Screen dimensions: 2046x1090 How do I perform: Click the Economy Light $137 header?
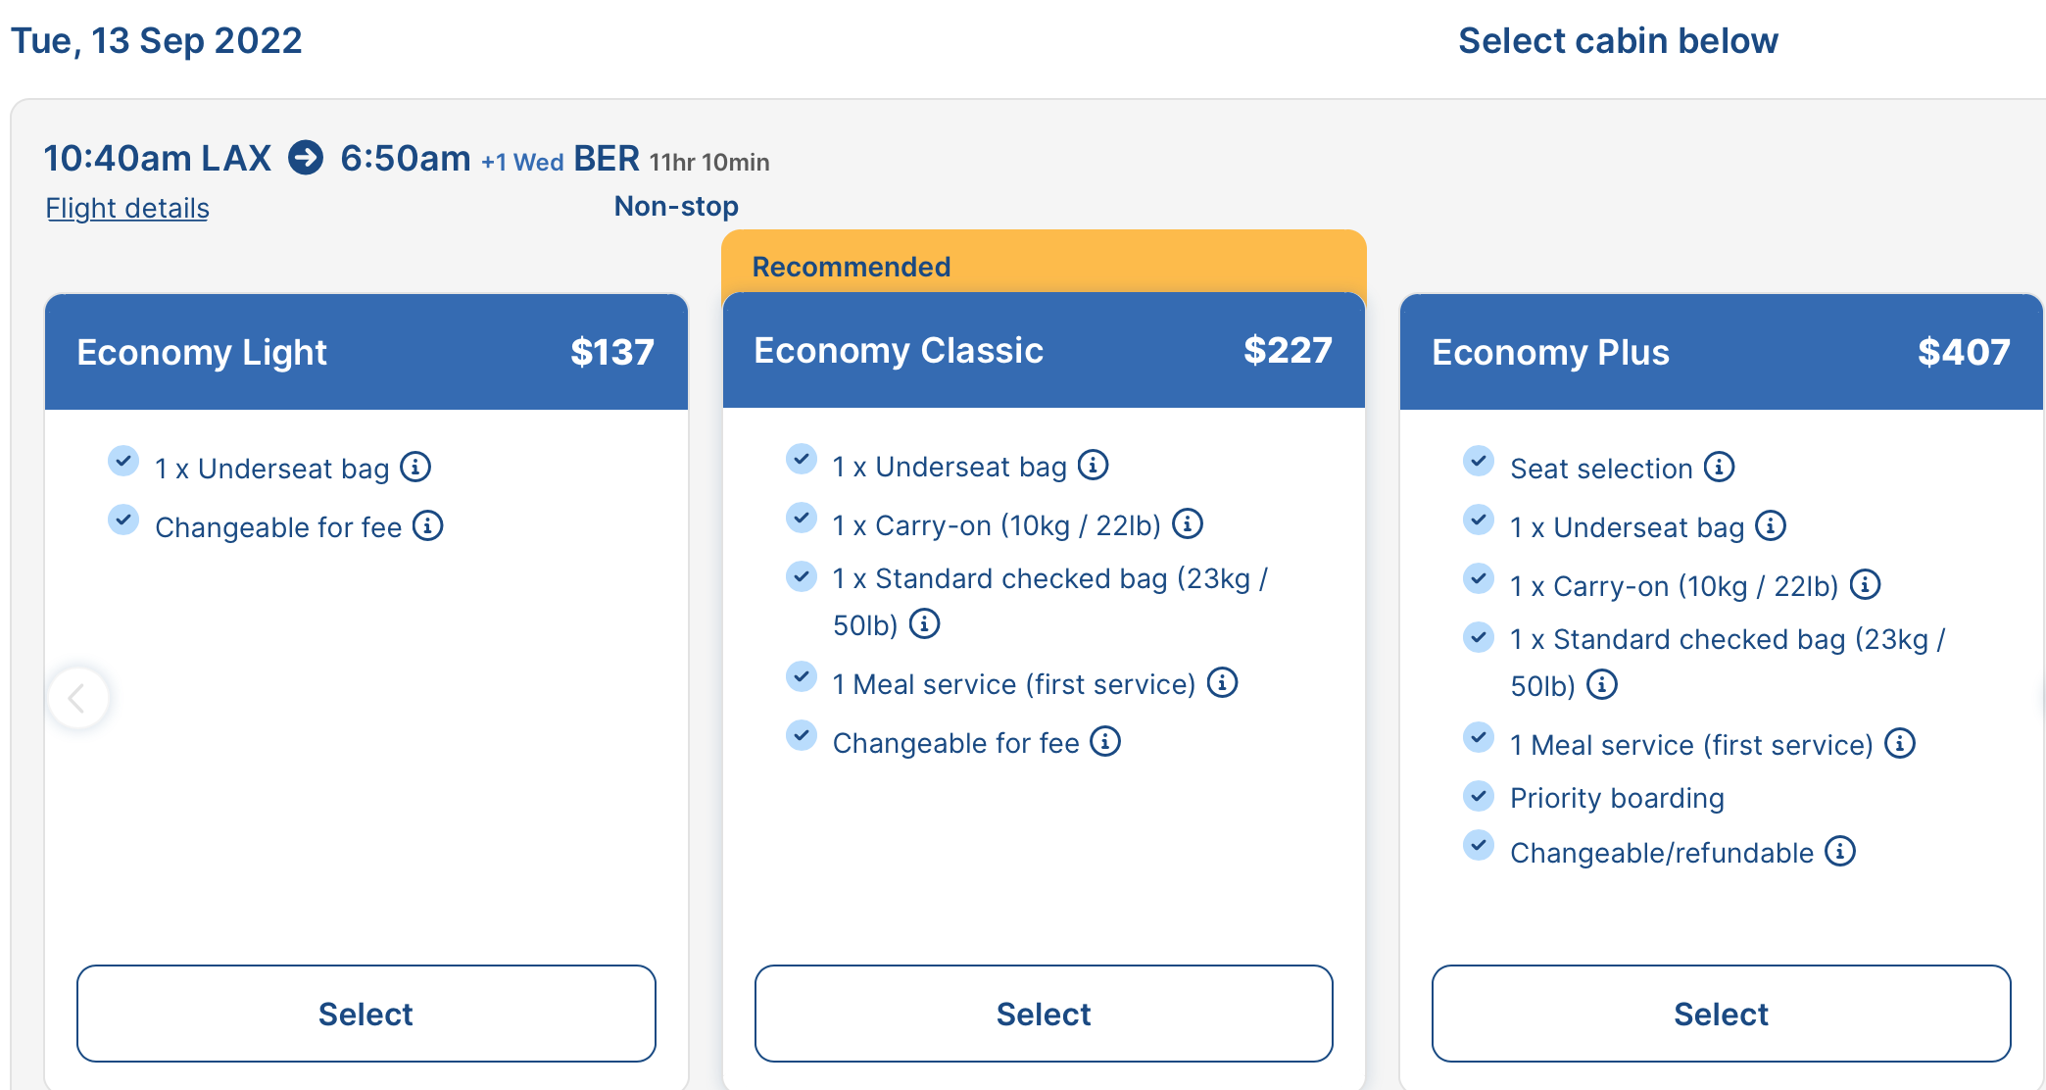pyautogui.click(x=365, y=352)
